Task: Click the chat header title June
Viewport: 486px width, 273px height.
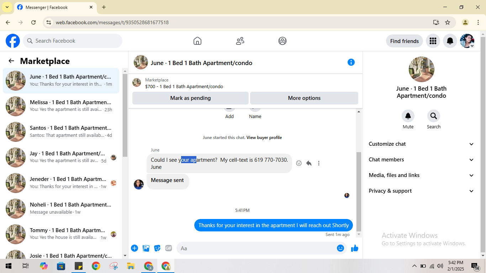Action: point(201,63)
